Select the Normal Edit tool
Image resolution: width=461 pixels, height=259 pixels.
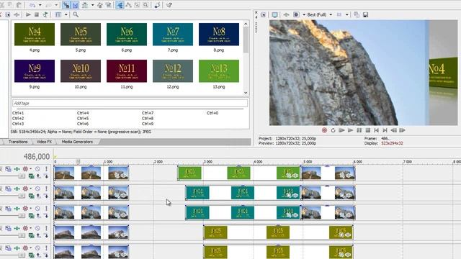coord(120,5)
